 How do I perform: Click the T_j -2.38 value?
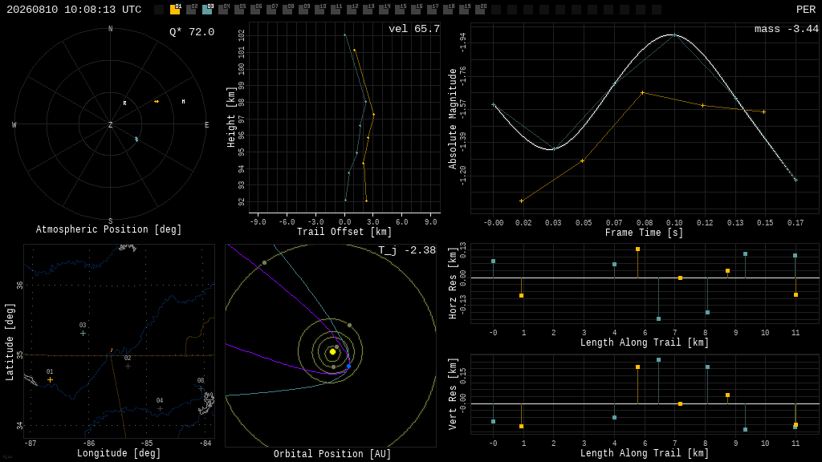point(407,250)
